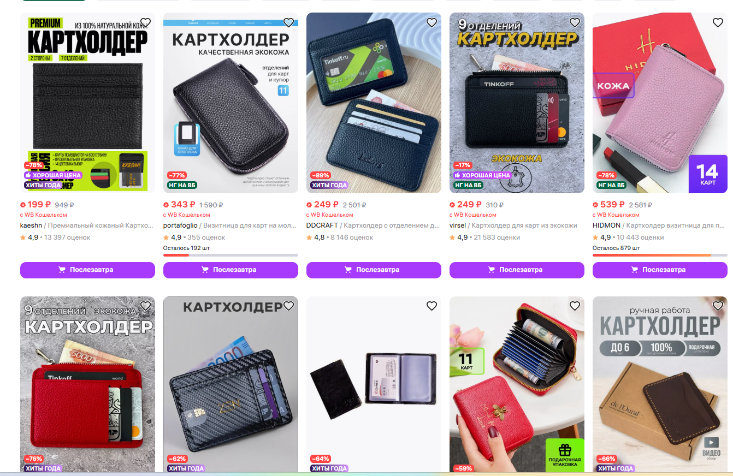Favorite the handmade de l'Oural cardholder
Viewport: 733px width, 476px height.
[x=718, y=306]
